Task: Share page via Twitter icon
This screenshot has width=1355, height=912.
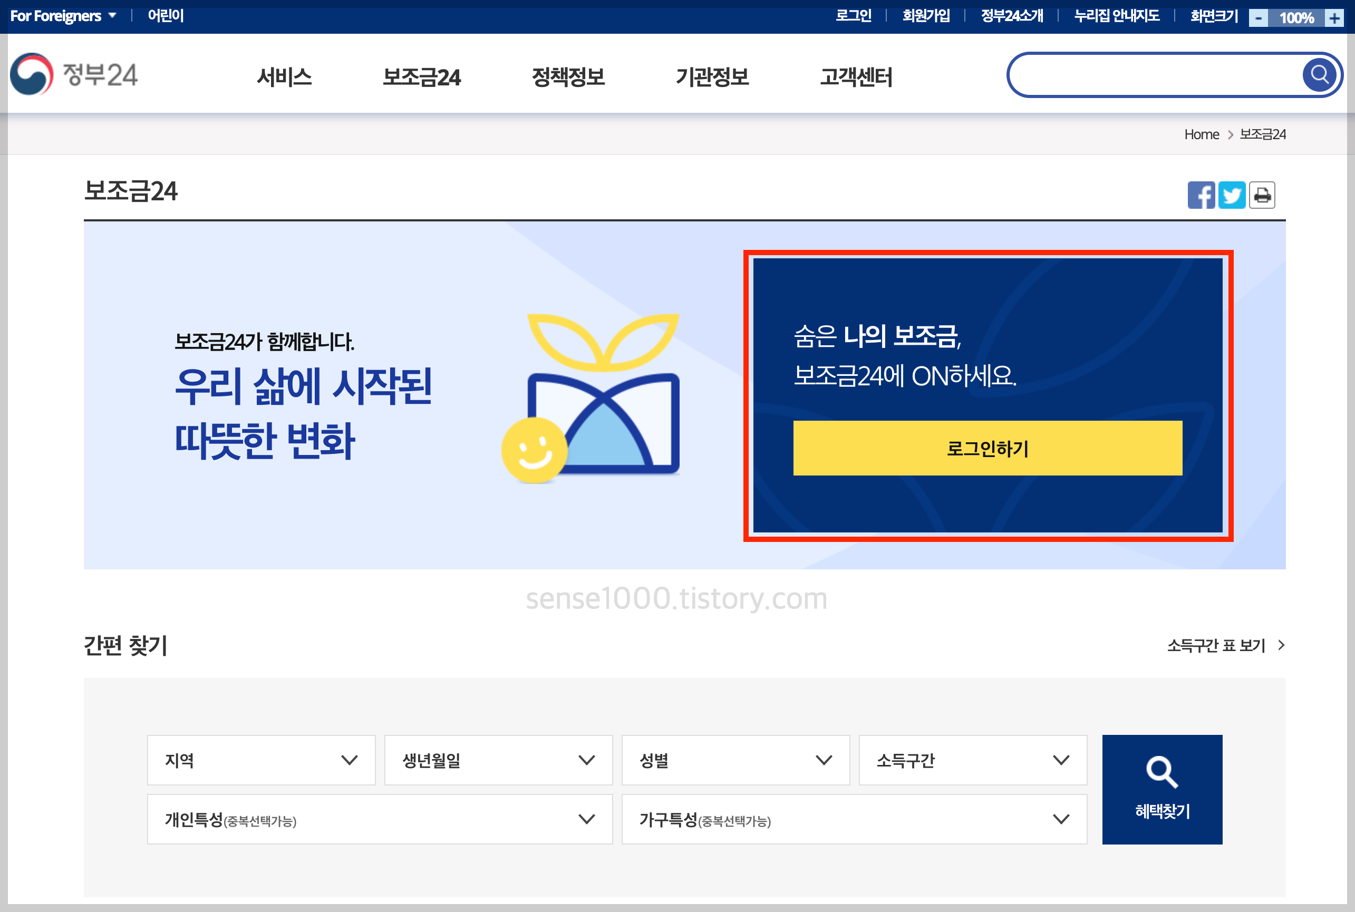Action: pos(1232,195)
